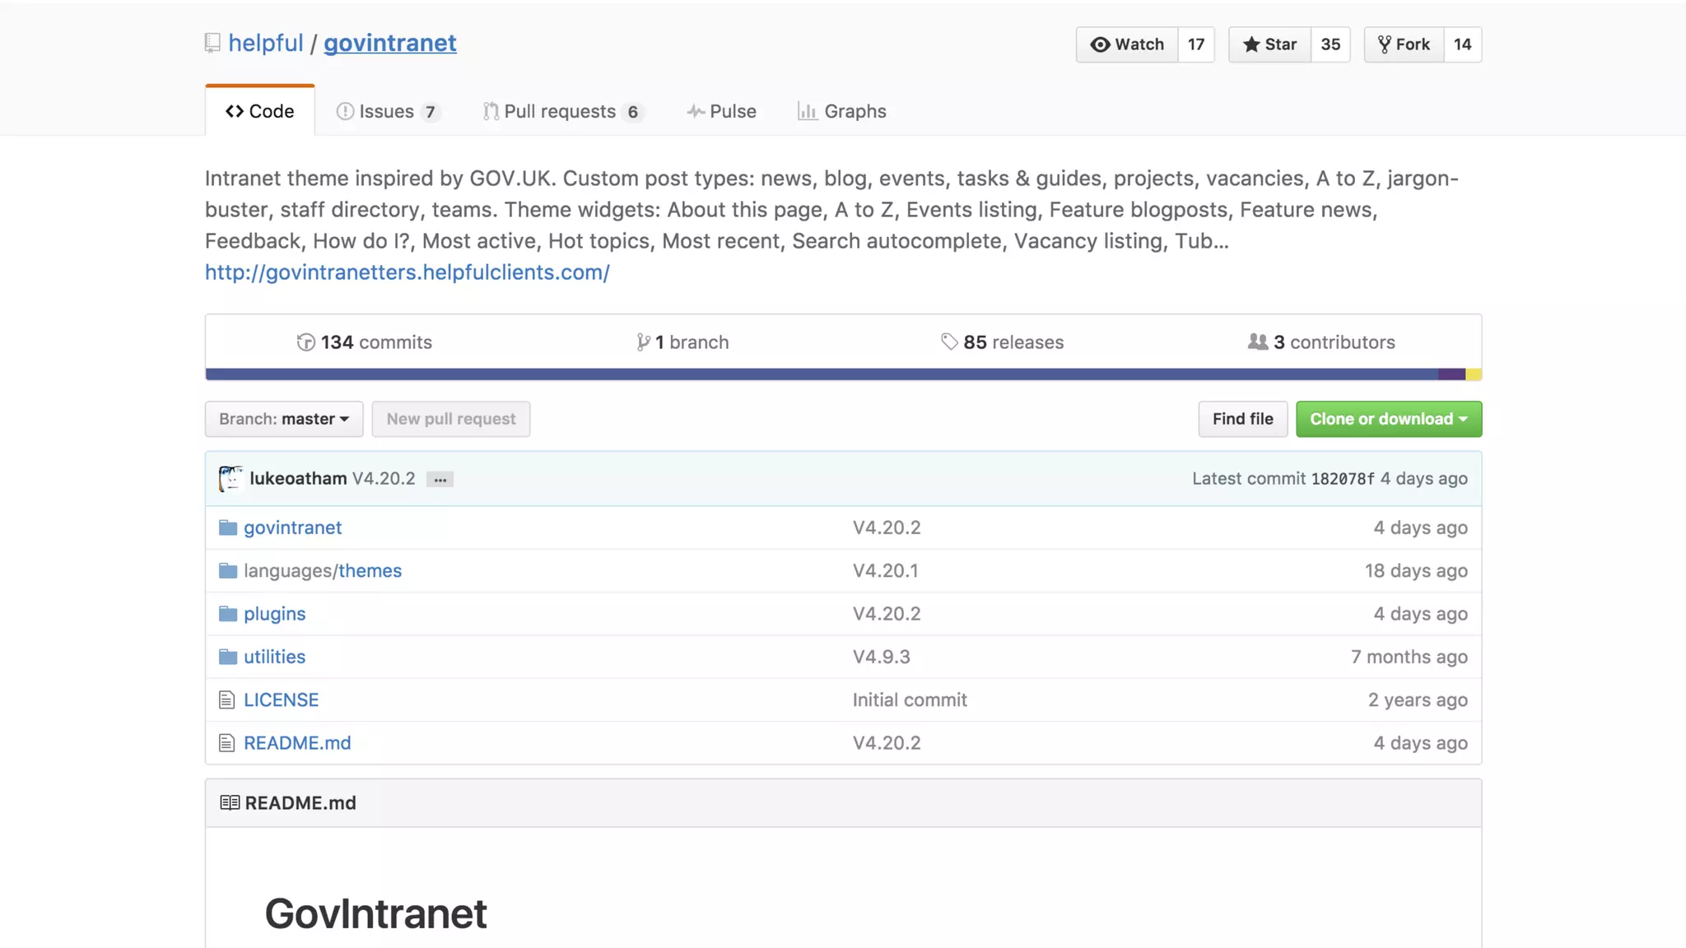Toggle Watch on this repository
This screenshot has height=948, width=1686.
(1127, 44)
